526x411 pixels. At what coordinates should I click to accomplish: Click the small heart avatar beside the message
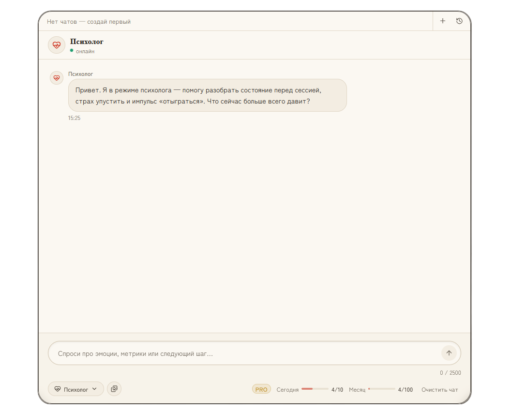click(x=56, y=78)
